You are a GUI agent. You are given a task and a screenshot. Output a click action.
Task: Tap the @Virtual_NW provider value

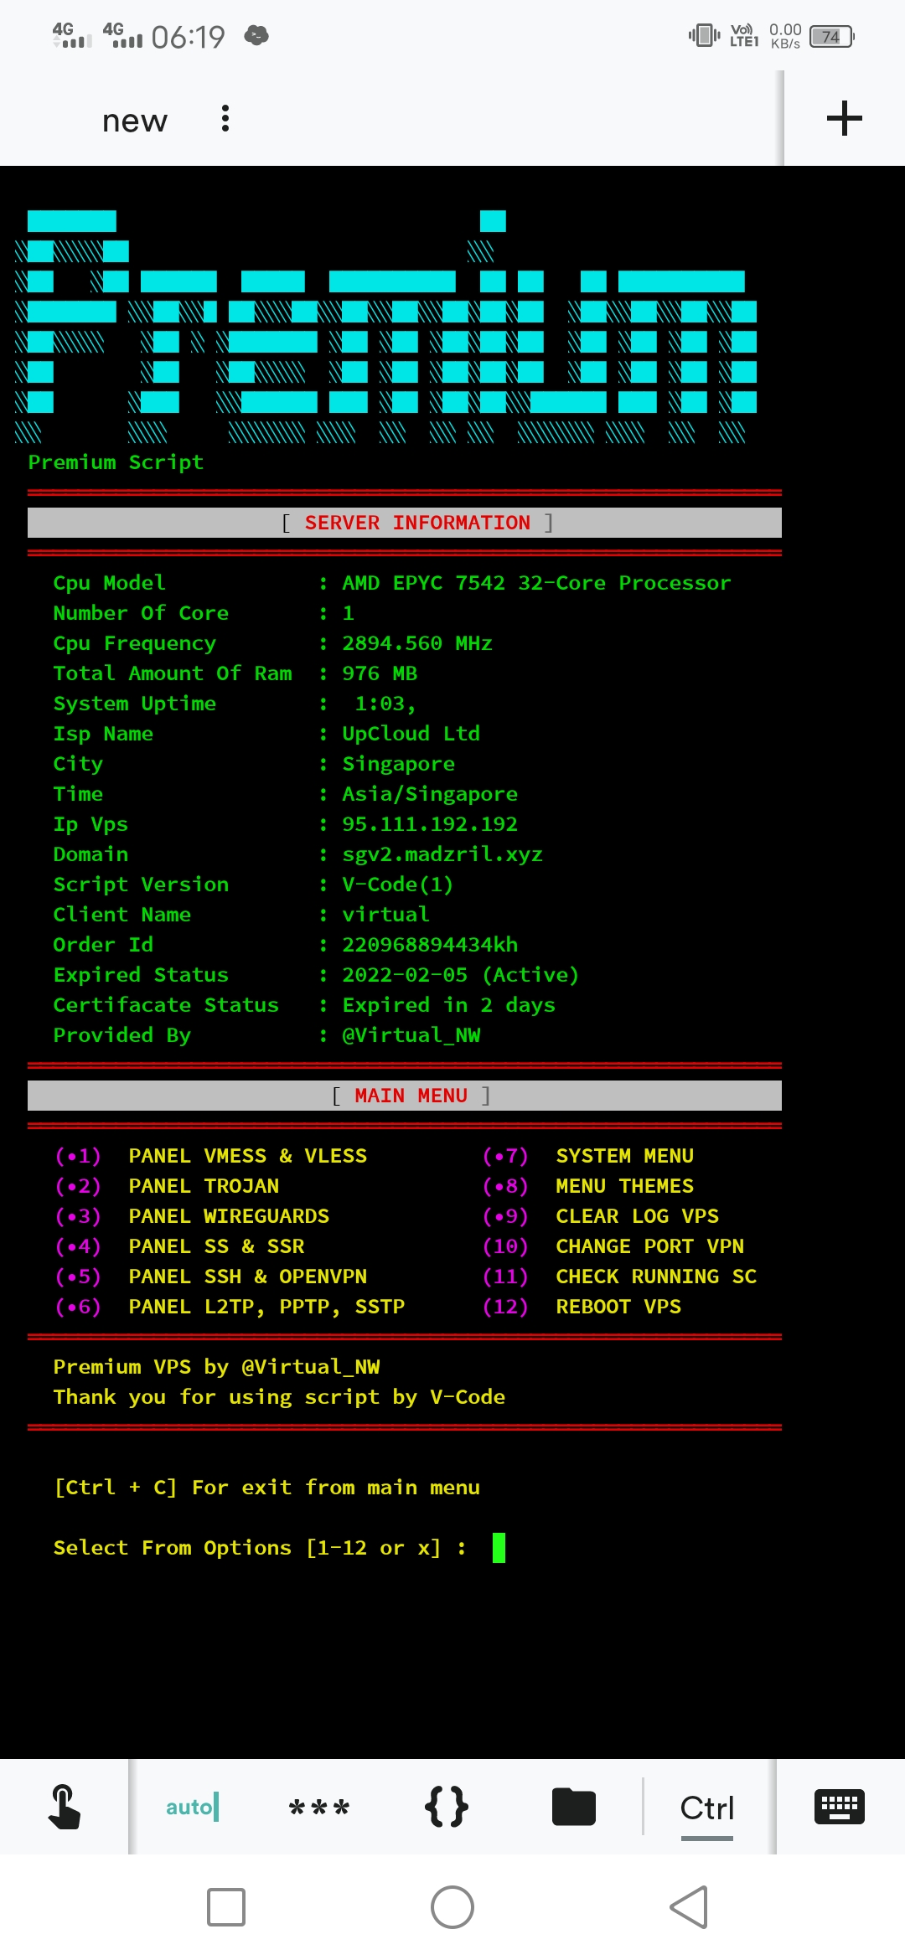tap(411, 1035)
